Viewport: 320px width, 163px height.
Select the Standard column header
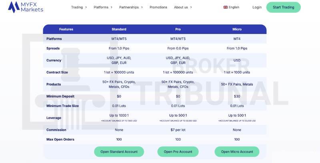(119, 29)
